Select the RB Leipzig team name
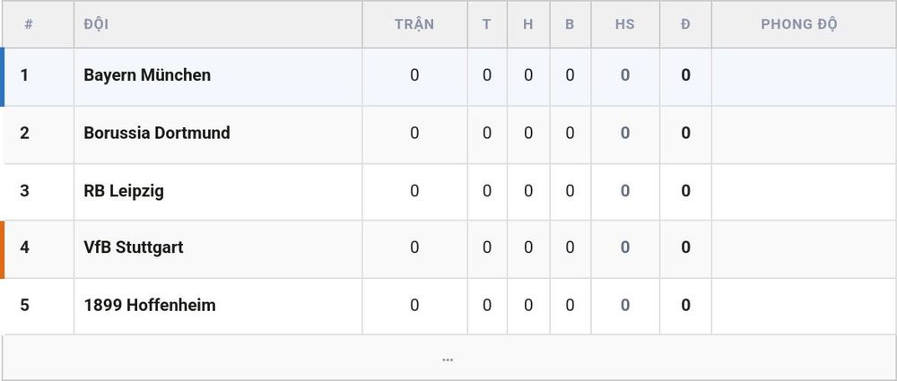 [x=124, y=190]
